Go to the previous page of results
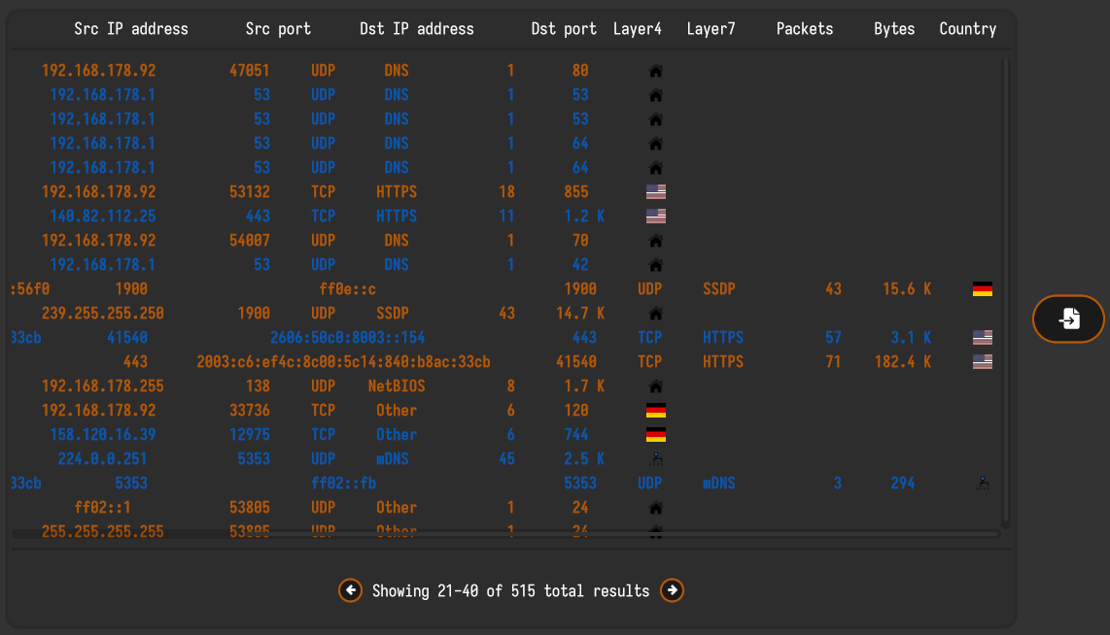1110x635 pixels. click(x=351, y=590)
